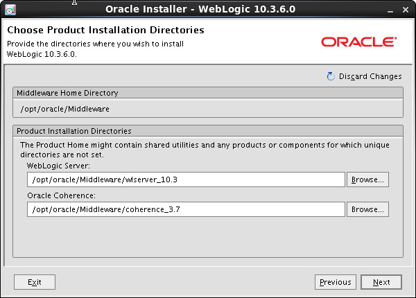Click the Discard Changes refresh icon

[x=331, y=76]
